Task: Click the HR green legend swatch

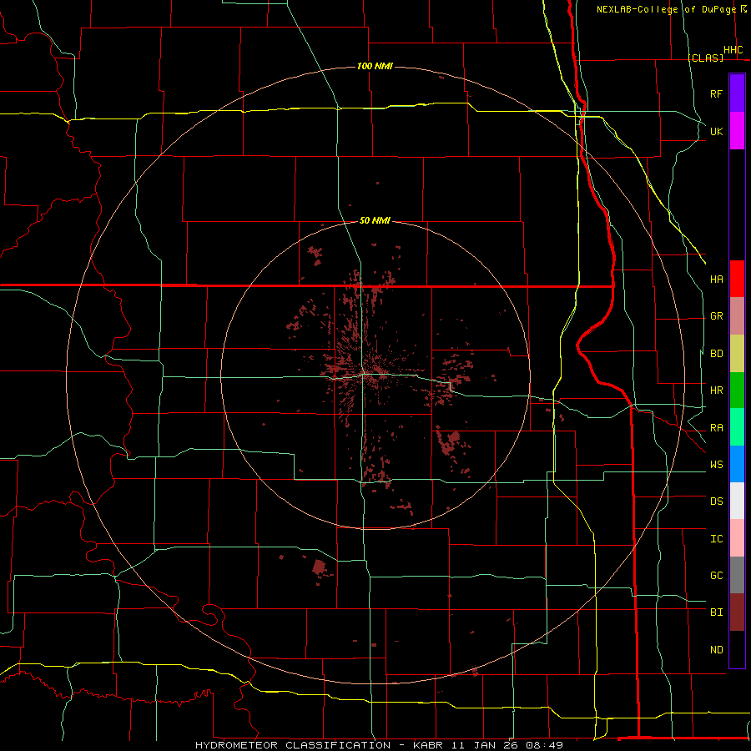Action: click(737, 391)
